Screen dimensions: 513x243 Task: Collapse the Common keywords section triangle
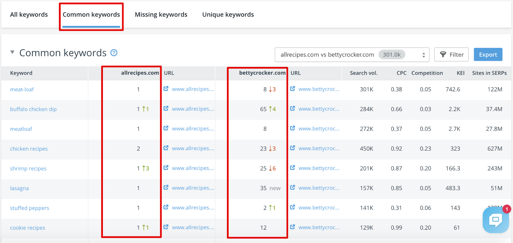point(12,52)
